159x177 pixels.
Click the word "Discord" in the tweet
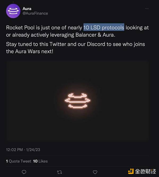[96, 44]
